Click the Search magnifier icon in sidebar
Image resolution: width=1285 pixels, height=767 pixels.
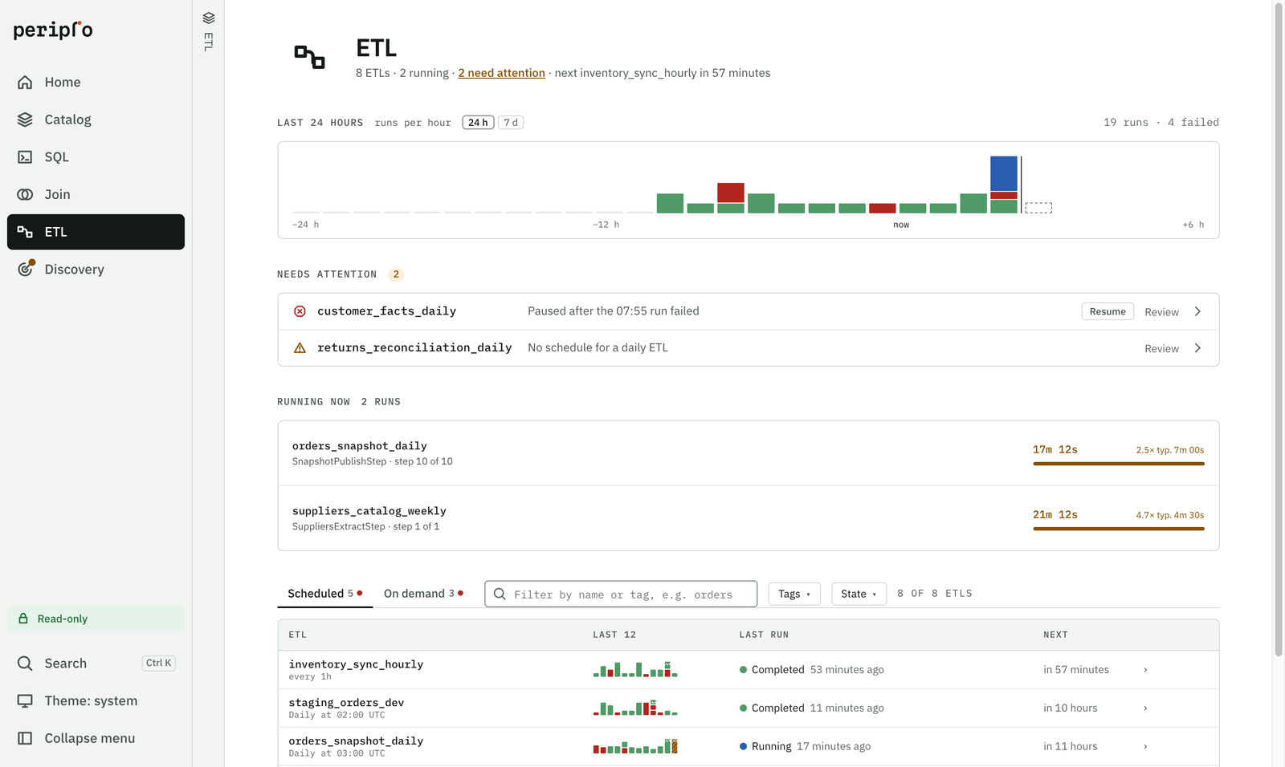click(x=25, y=664)
